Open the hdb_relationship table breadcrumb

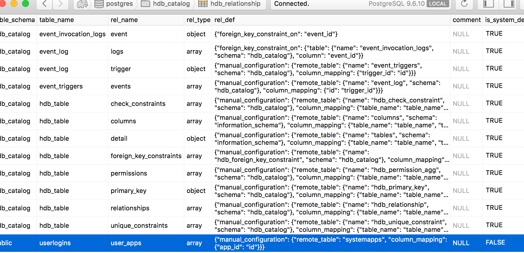[x=229, y=4]
